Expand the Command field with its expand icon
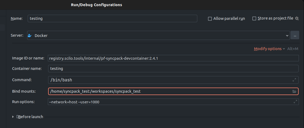Viewport: 304px width, 128px height. (x=294, y=80)
